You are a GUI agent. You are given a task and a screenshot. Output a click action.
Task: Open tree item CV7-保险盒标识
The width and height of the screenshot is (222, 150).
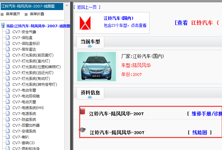point(26,44)
